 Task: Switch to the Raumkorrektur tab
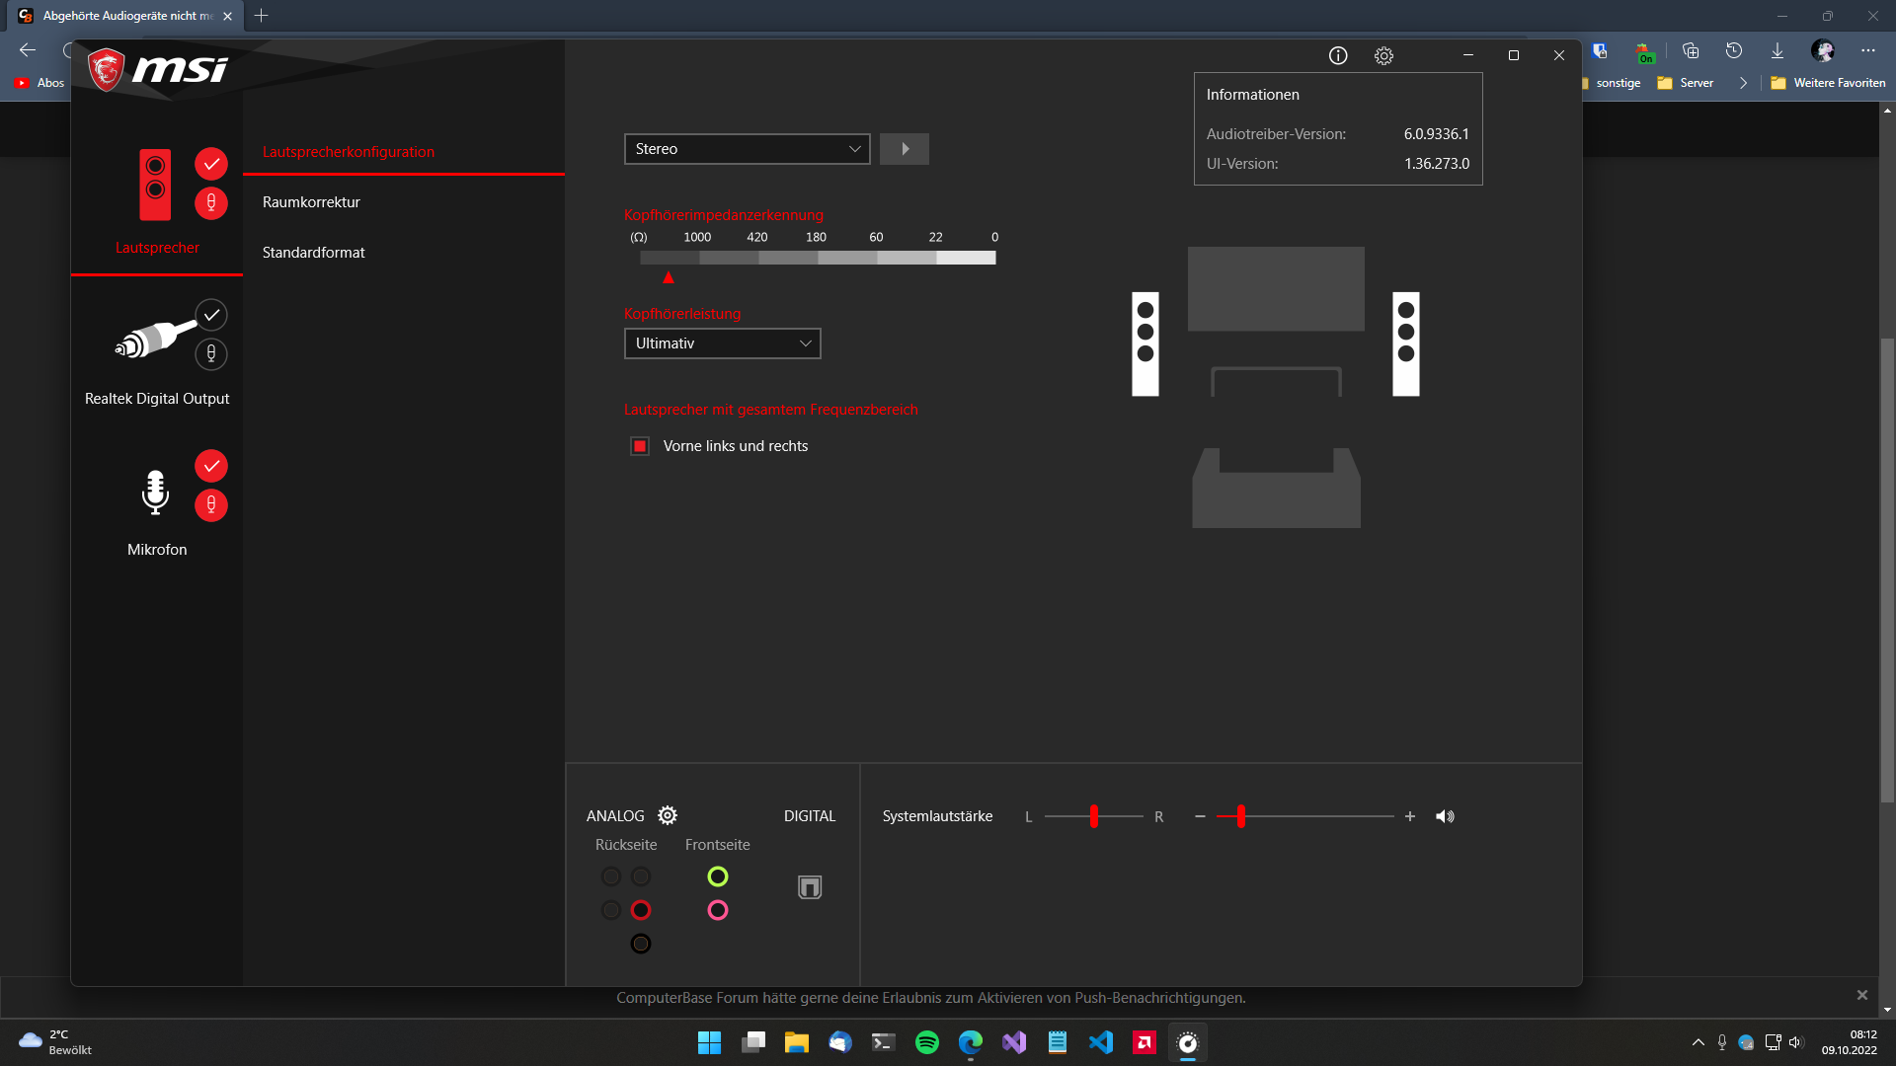310,201
